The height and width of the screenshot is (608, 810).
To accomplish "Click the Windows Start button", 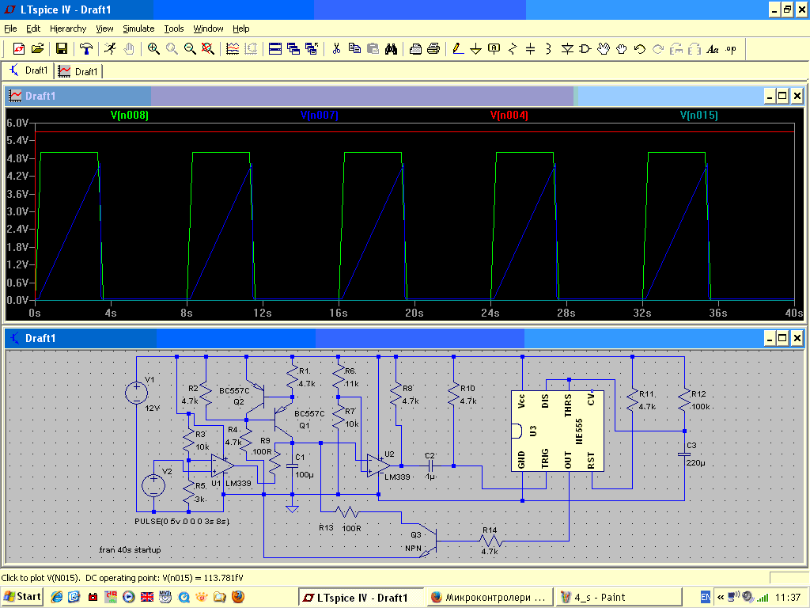I will coord(22,597).
